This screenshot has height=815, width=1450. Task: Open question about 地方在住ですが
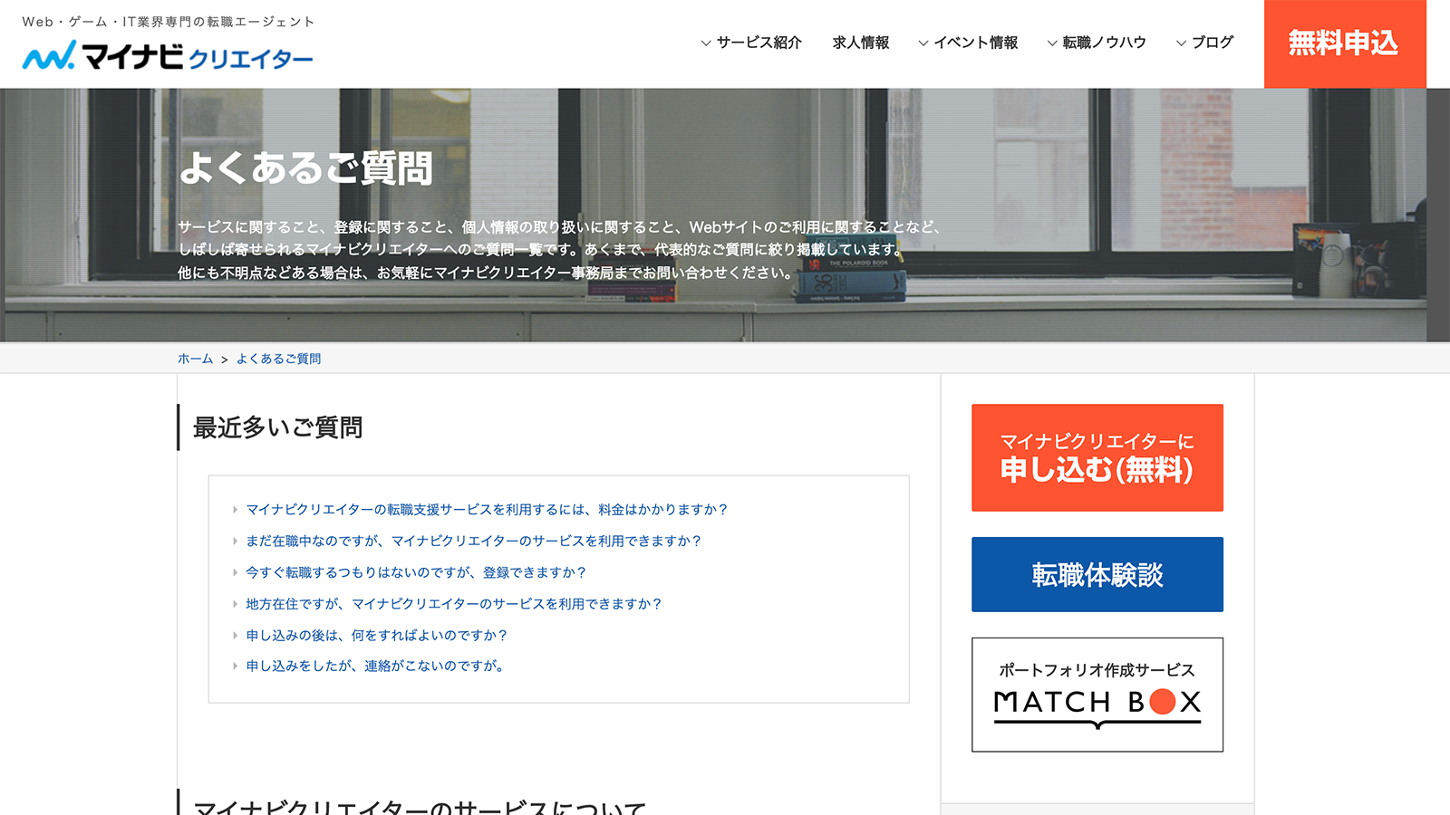[x=454, y=604]
